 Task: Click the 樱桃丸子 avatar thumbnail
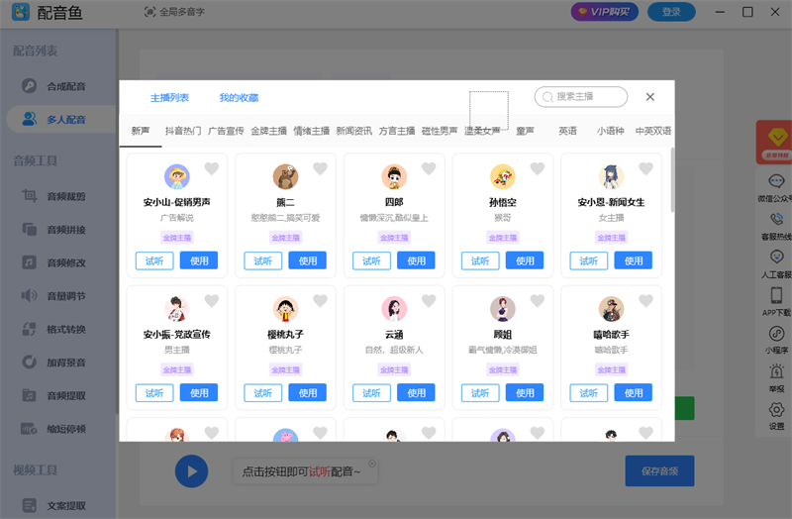pyautogui.click(x=286, y=309)
